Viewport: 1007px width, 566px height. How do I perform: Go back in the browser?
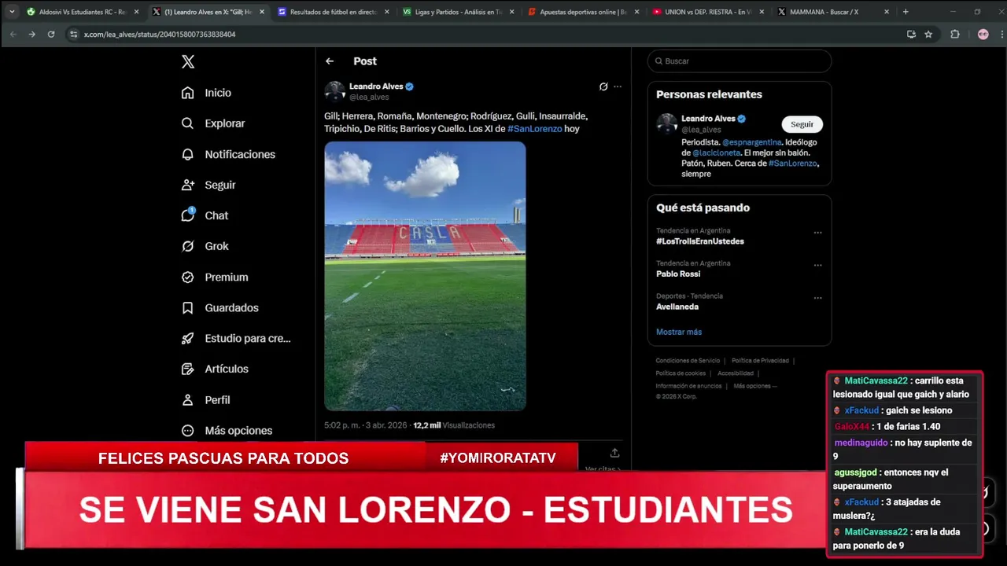[x=13, y=35]
